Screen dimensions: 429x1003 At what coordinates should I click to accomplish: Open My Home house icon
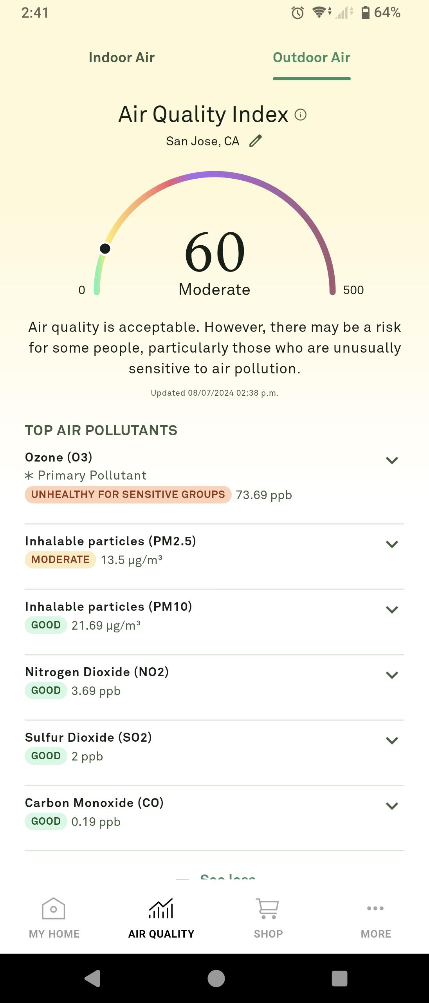54,908
